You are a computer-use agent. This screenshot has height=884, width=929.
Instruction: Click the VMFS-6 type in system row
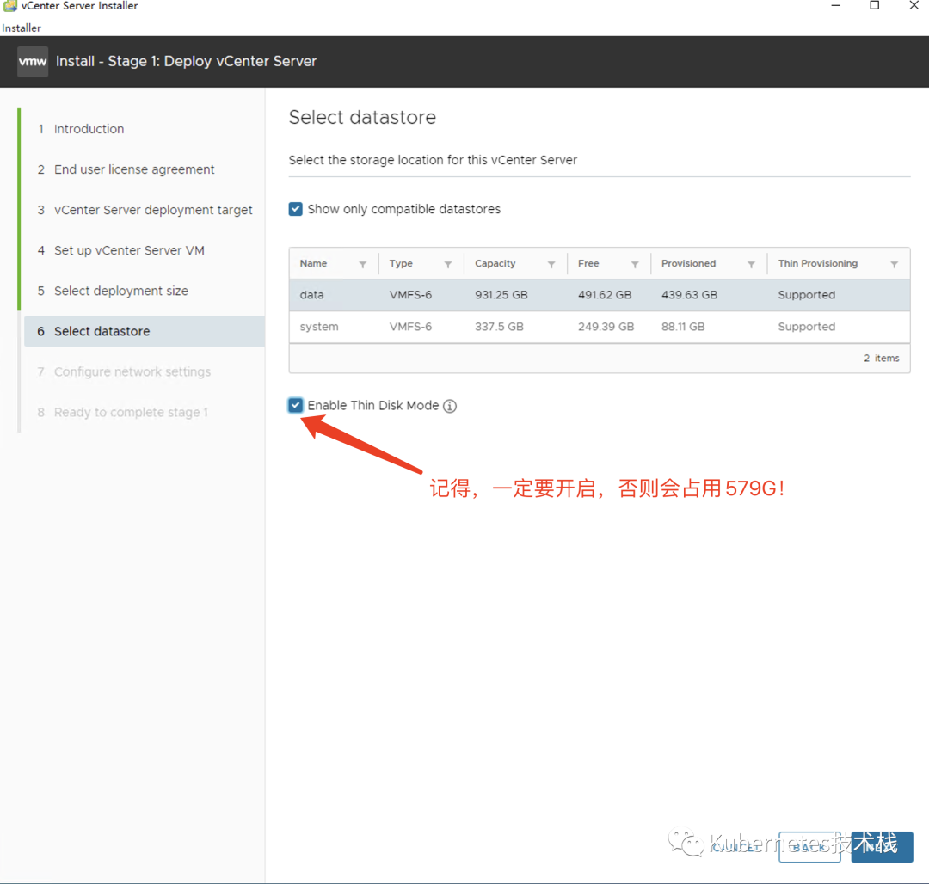coord(410,327)
